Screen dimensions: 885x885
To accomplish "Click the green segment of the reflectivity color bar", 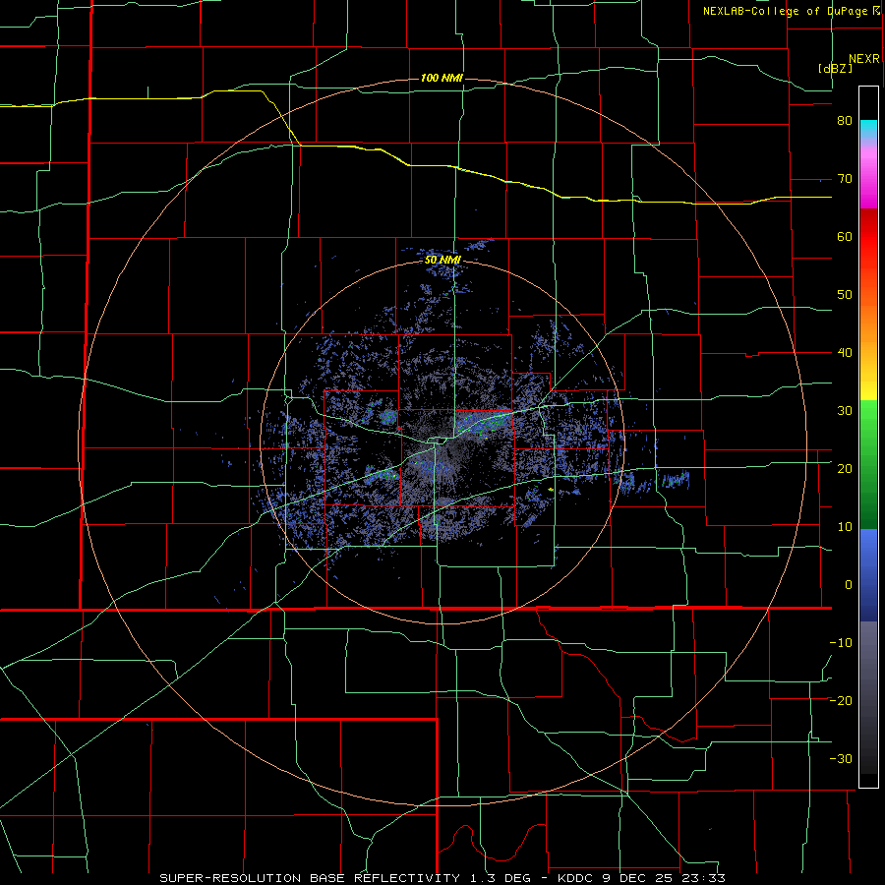I will (868, 464).
